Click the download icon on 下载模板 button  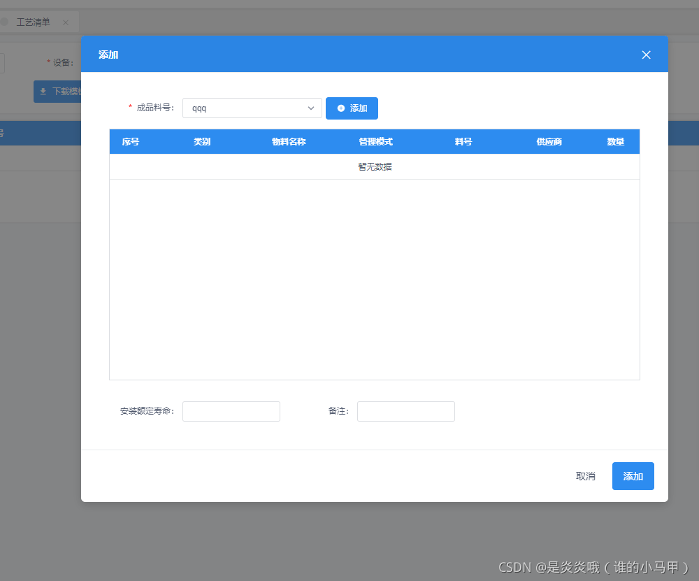click(43, 92)
